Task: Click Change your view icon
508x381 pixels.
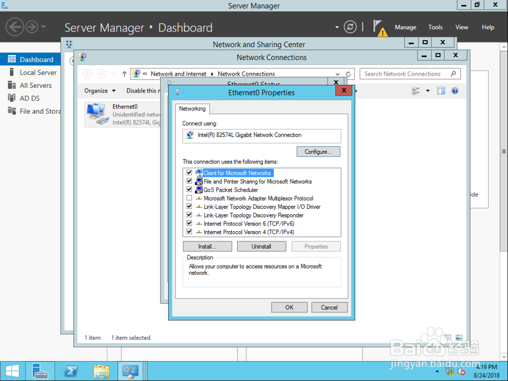Action: 416,91
